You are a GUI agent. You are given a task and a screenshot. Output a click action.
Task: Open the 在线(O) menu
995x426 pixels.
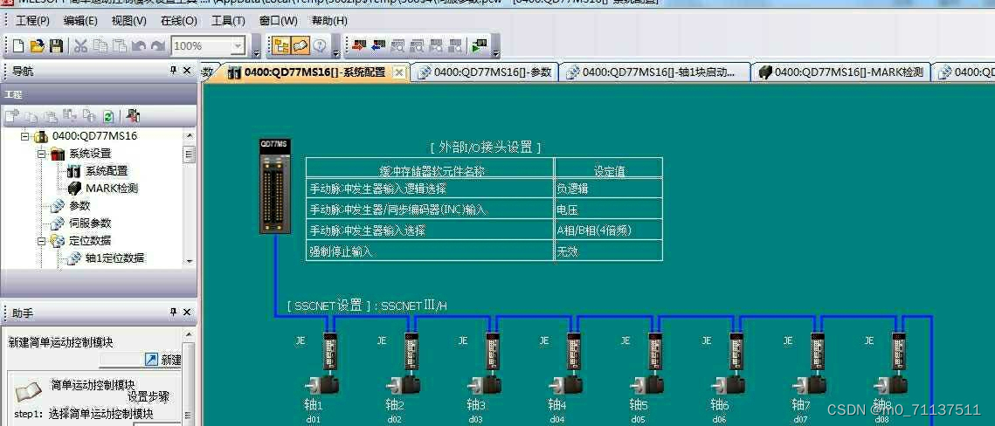click(x=179, y=20)
